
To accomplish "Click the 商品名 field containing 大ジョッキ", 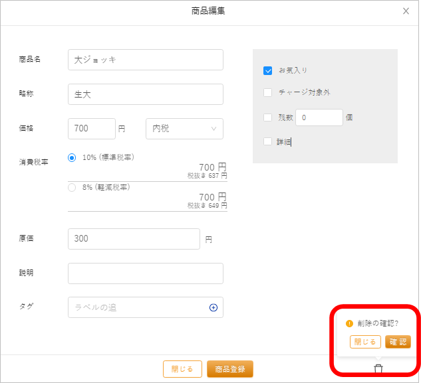I will pyautogui.click(x=145, y=60).
